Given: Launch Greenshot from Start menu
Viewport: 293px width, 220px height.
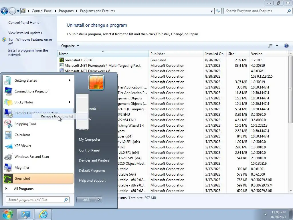Looking at the screenshot, I should point(38,178).
